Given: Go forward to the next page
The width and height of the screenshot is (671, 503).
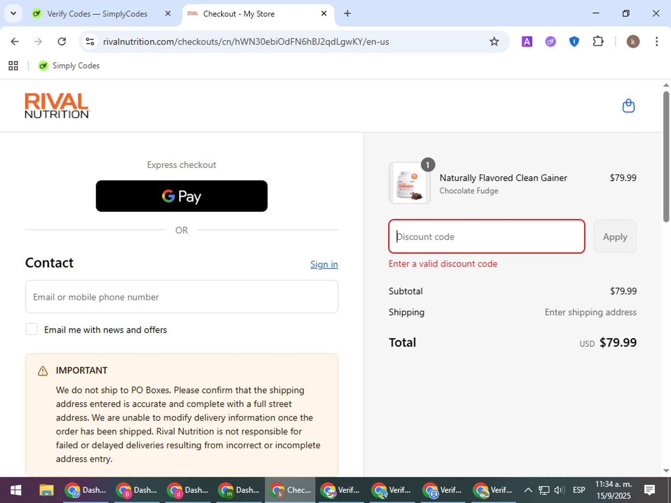Looking at the screenshot, I should (x=38, y=42).
